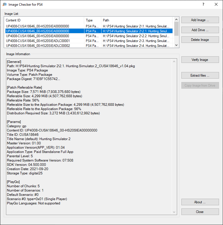The height and width of the screenshot is (225, 223).
Task: Click the [Params] section heading
Action: point(14,122)
